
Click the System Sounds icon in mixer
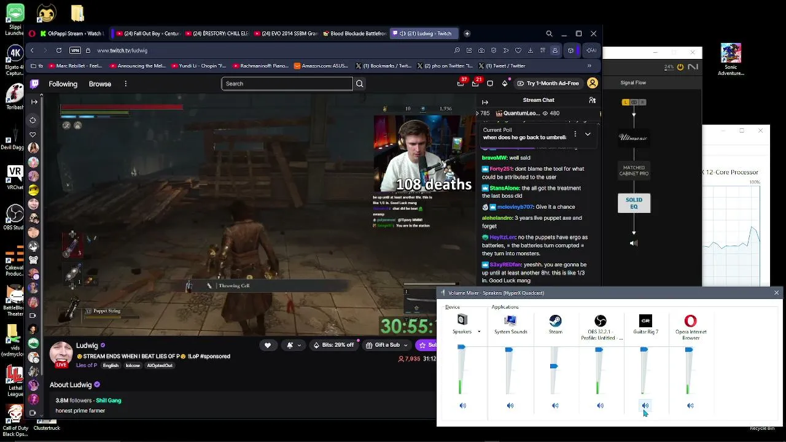coord(510,320)
